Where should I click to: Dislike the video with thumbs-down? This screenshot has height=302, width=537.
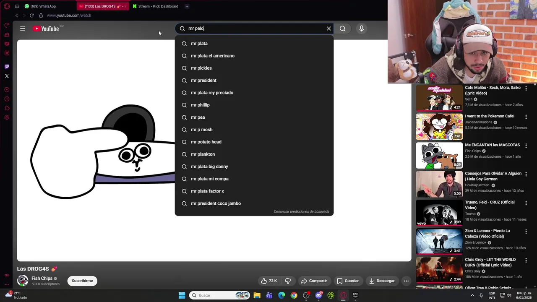tap(288, 281)
